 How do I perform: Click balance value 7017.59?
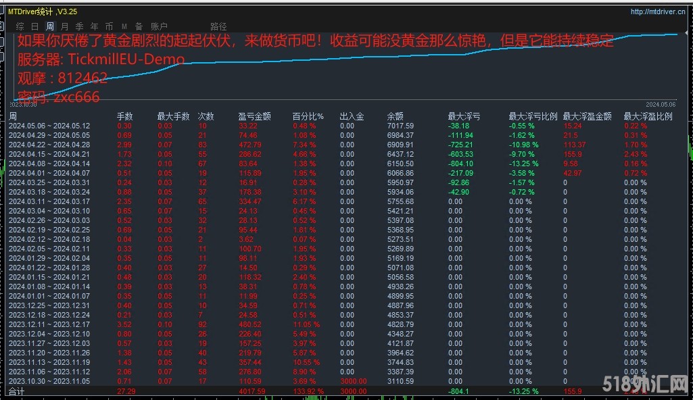[400, 126]
